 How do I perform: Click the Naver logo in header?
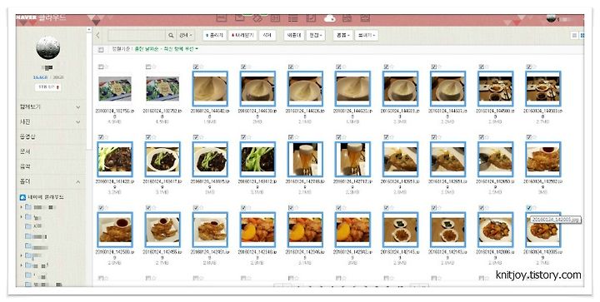[x=27, y=17]
